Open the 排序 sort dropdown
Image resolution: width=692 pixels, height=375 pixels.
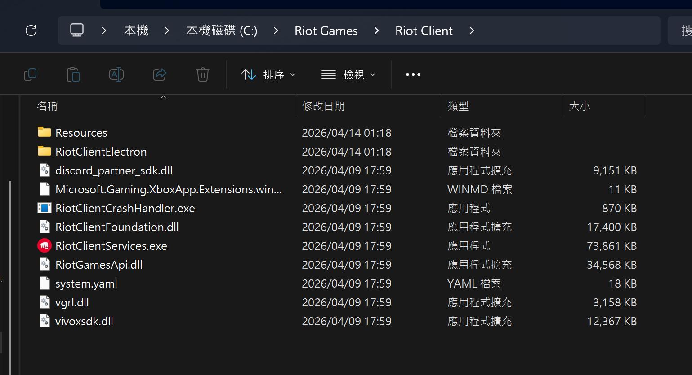[268, 74]
